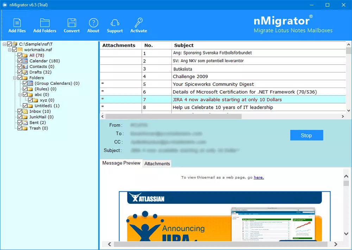Click the Untitled1 folder icon
Screen dimensions: 352x250
tap(30, 105)
